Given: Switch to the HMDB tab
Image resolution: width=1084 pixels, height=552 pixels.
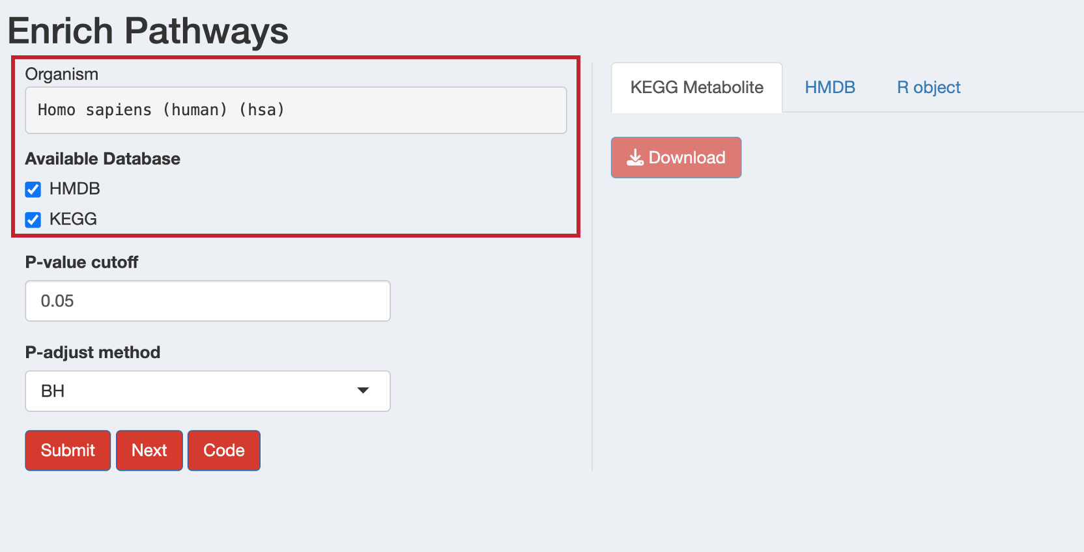Looking at the screenshot, I should tap(830, 87).
